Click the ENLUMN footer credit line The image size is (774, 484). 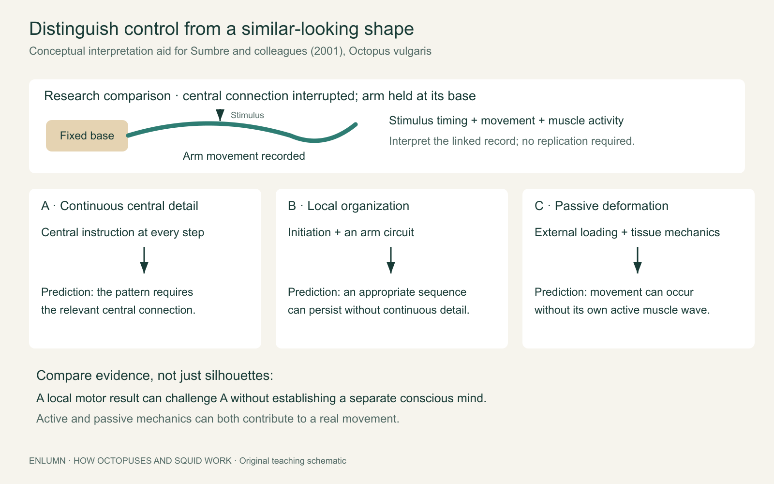188,461
